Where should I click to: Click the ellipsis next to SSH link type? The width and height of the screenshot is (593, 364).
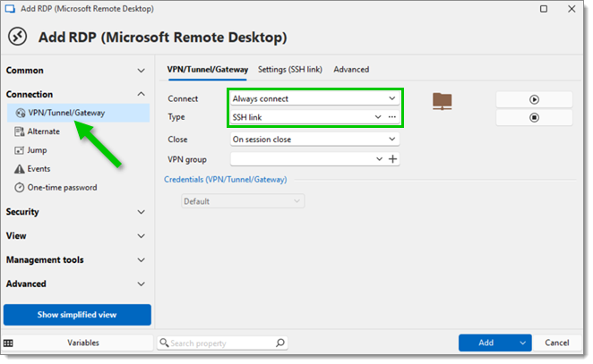(392, 117)
